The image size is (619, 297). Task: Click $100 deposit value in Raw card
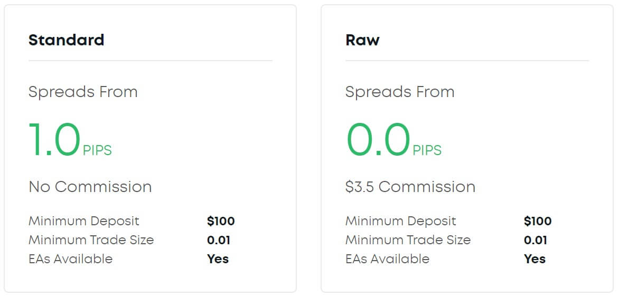(538, 221)
